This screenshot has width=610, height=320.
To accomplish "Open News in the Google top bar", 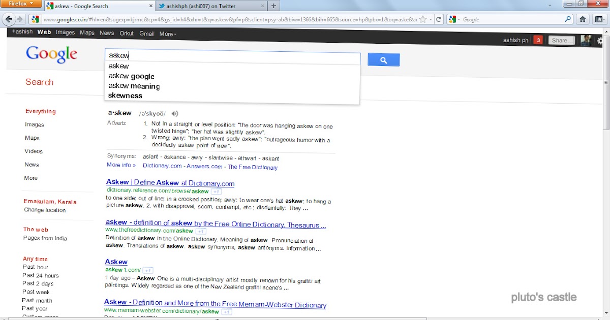I will click(107, 33).
